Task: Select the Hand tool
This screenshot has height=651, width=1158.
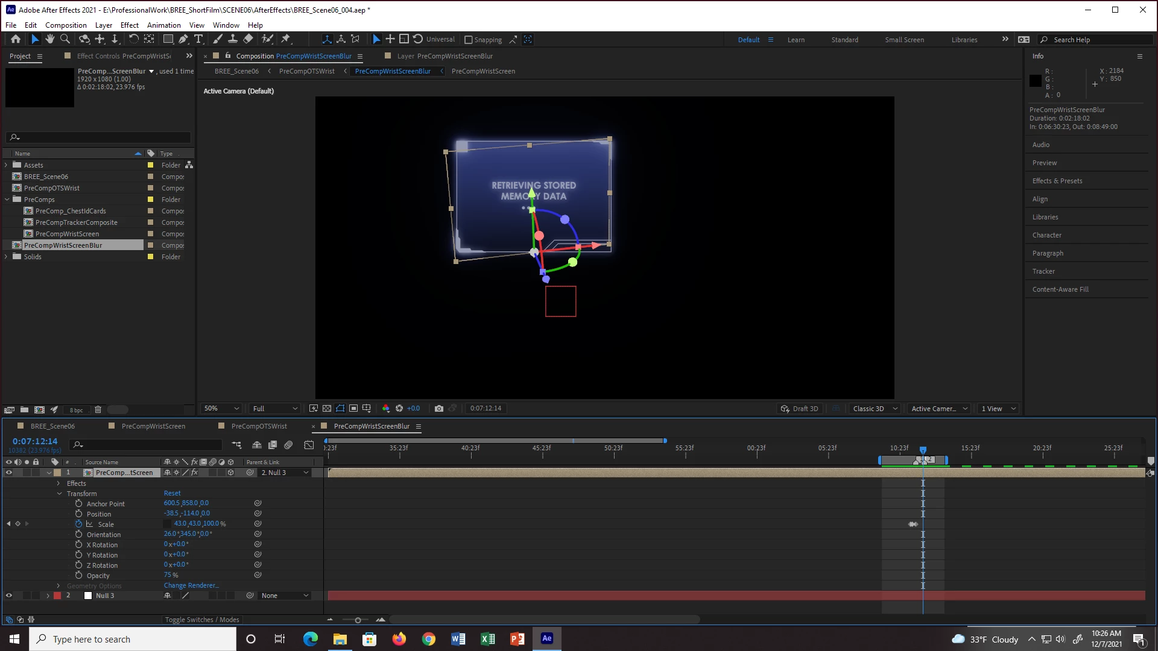Action: (x=49, y=39)
